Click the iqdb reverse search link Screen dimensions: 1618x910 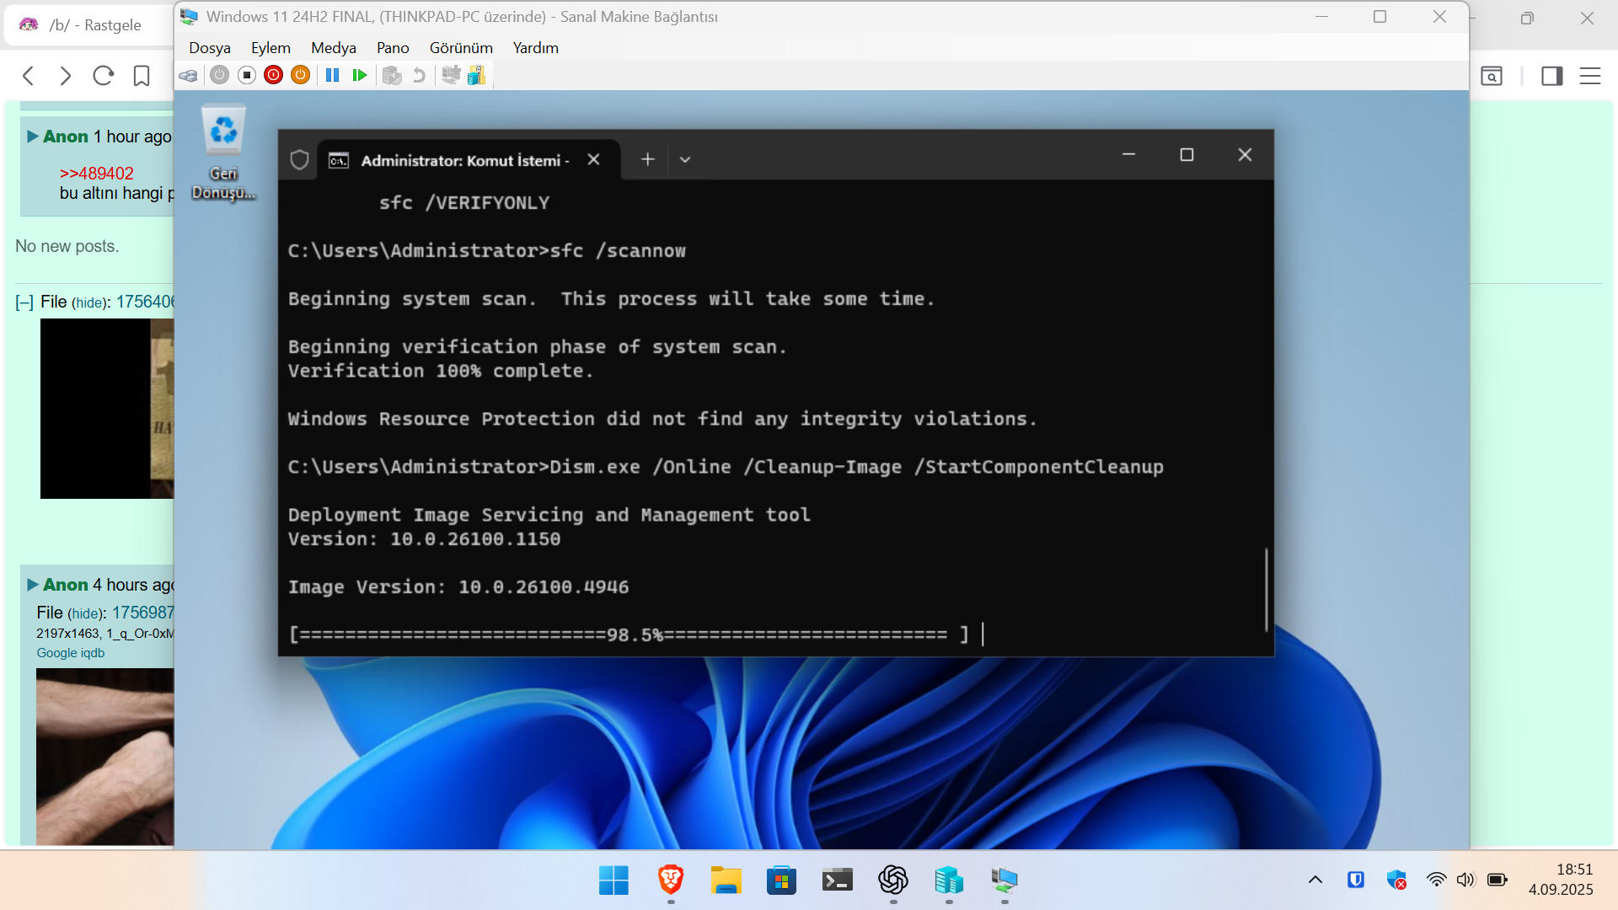click(93, 653)
